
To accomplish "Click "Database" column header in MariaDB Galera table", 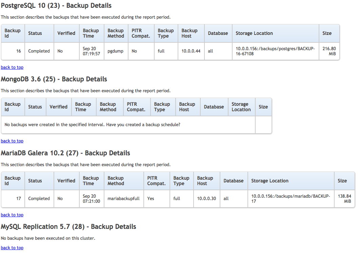I will coord(234,181).
